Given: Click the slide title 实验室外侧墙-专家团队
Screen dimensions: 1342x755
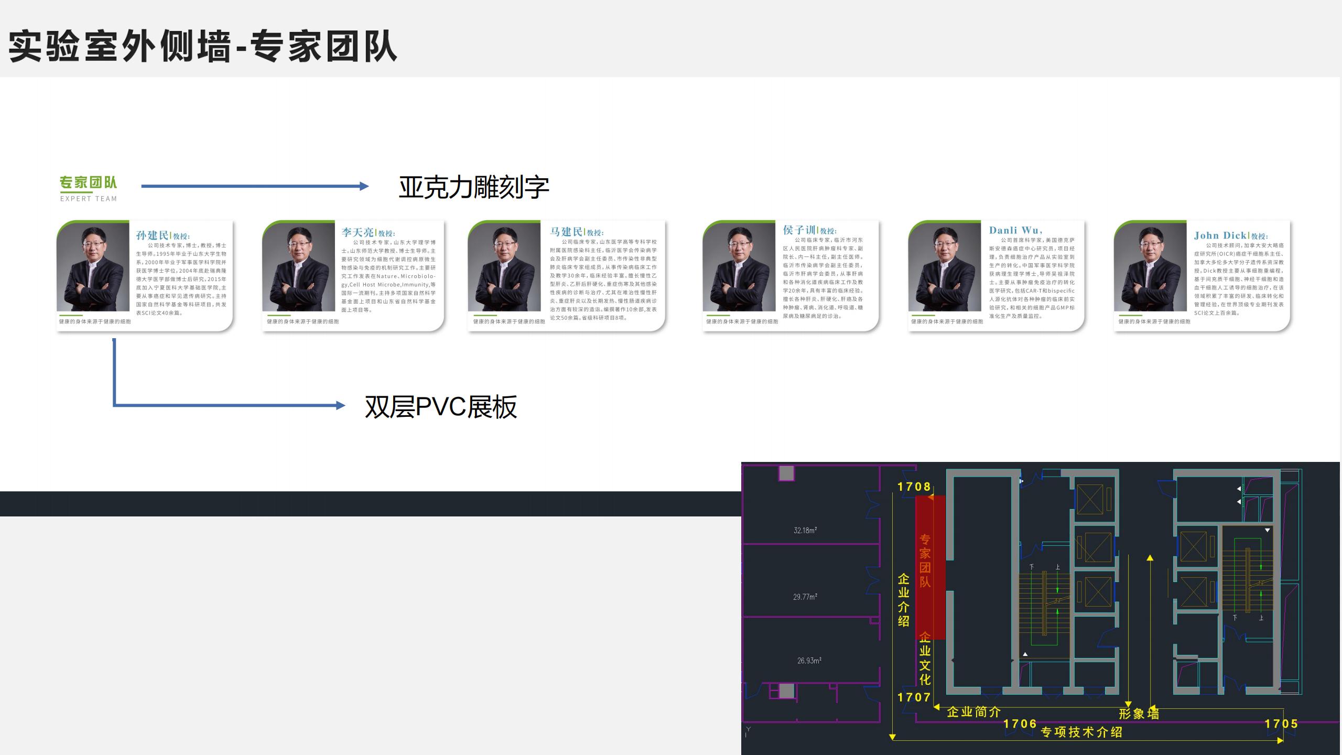Looking at the screenshot, I should point(203,47).
